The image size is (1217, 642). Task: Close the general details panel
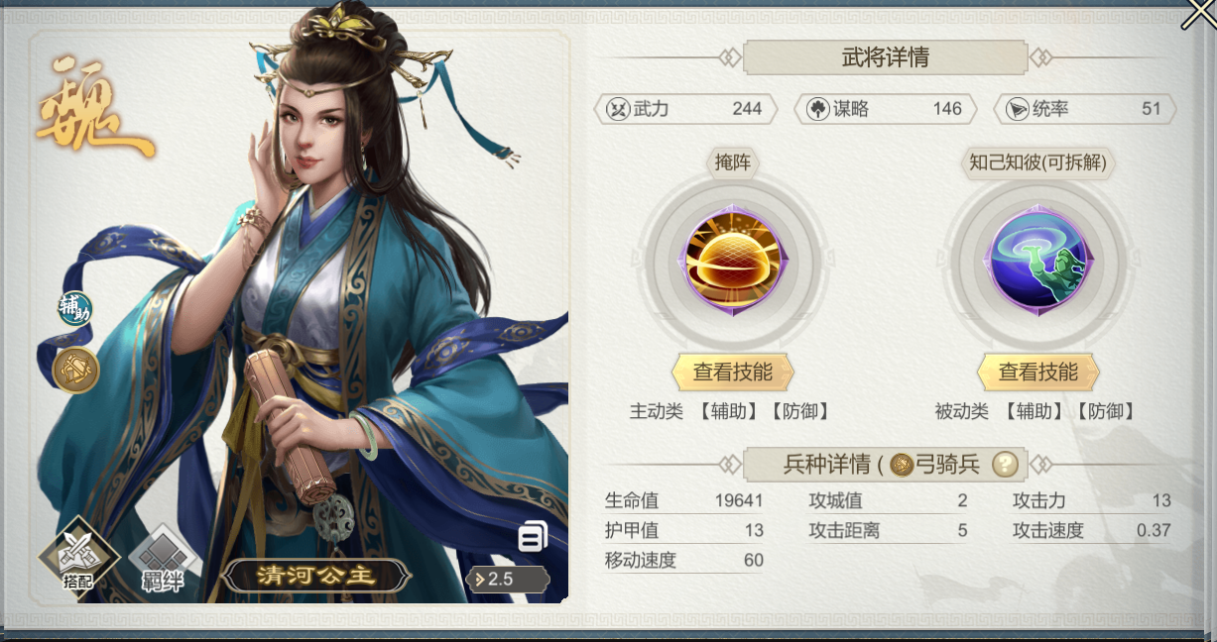(x=1197, y=15)
